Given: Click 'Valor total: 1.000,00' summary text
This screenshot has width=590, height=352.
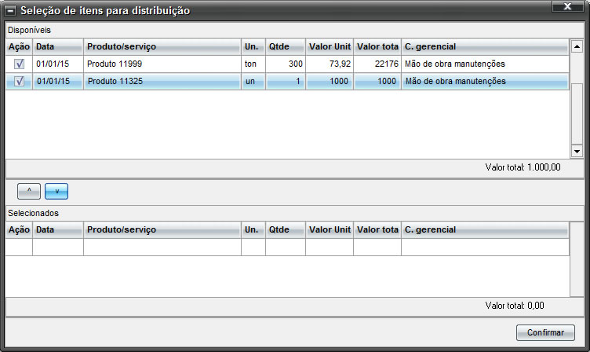Looking at the screenshot, I should coord(523,167).
